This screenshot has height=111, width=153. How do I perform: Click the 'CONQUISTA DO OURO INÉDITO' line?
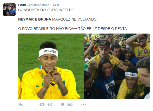click(x=46, y=10)
